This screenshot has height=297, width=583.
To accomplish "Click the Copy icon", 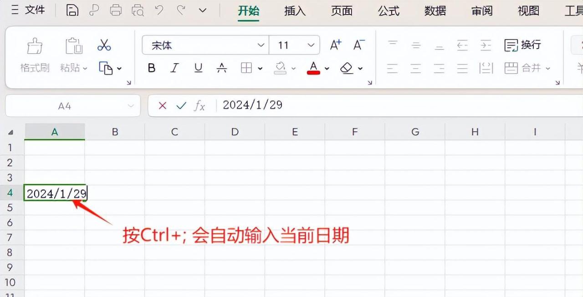I will 106,68.
